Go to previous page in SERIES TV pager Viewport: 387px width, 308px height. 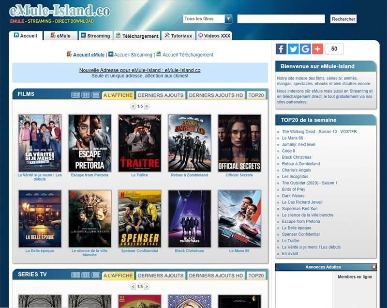(x=133, y=287)
